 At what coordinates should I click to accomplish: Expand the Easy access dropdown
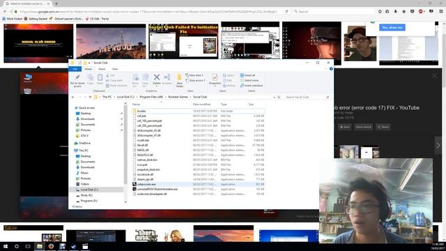(x=195, y=81)
